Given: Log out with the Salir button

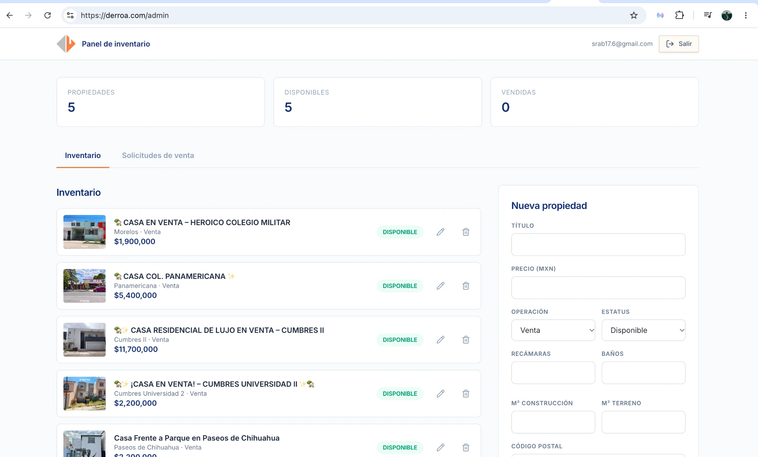Looking at the screenshot, I should tap(679, 44).
